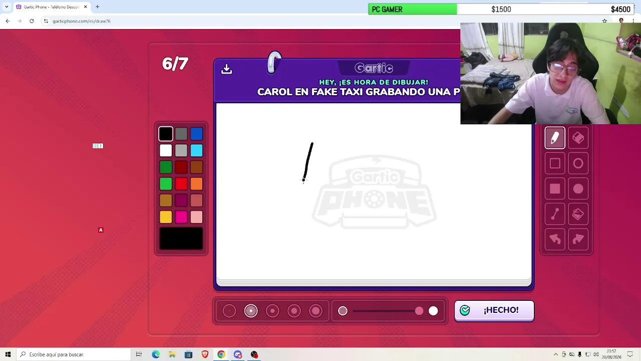Expand the hidden system tray icons
This screenshot has width=641, height=361.
(x=555, y=354)
